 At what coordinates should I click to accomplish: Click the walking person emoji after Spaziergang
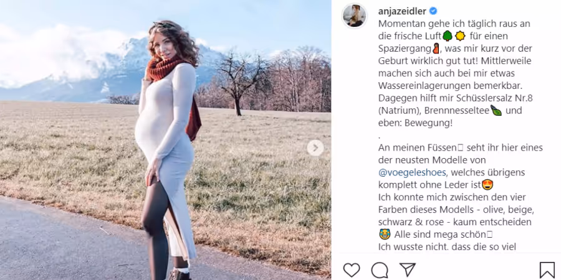click(x=436, y=48)
